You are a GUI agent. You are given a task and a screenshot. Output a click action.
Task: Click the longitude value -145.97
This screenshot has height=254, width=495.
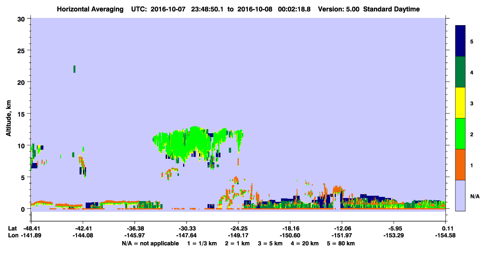pos(134,236)
